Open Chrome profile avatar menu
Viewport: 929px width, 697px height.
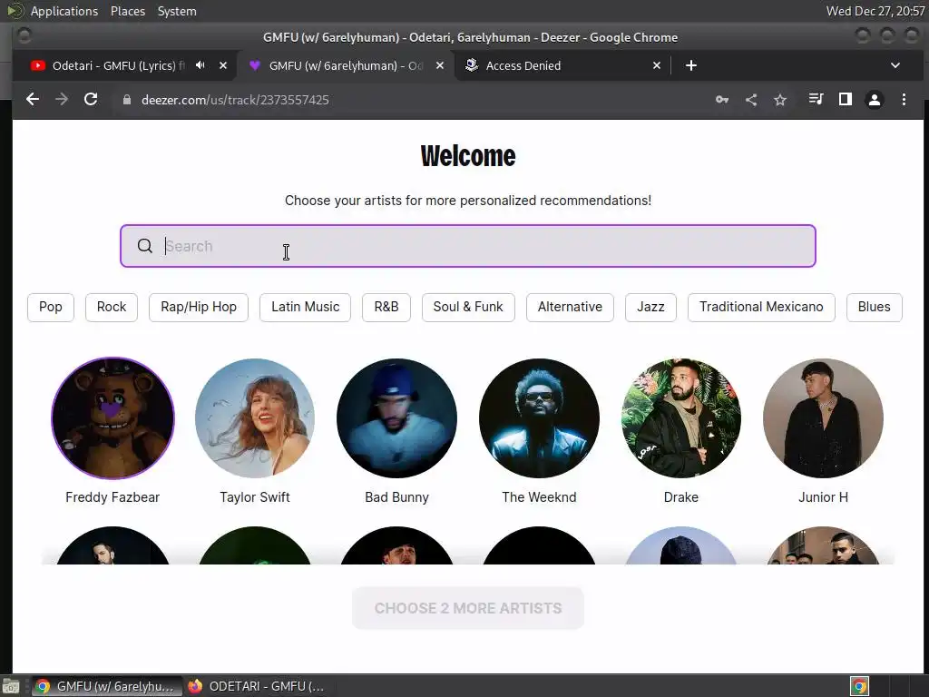[875, 100]
